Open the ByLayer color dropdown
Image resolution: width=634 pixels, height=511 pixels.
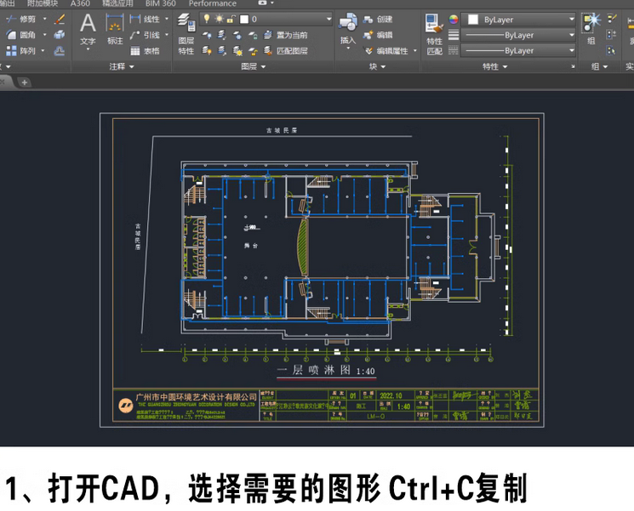[x=571, y=20]
